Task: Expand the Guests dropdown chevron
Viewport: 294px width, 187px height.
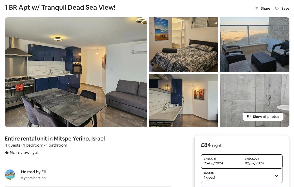Action: [x=276, y=176]
